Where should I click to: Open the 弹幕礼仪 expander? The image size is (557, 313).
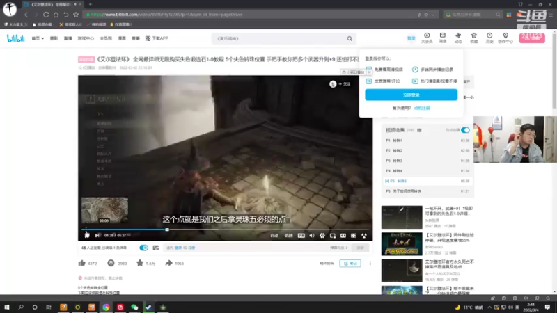click(338, 248)
